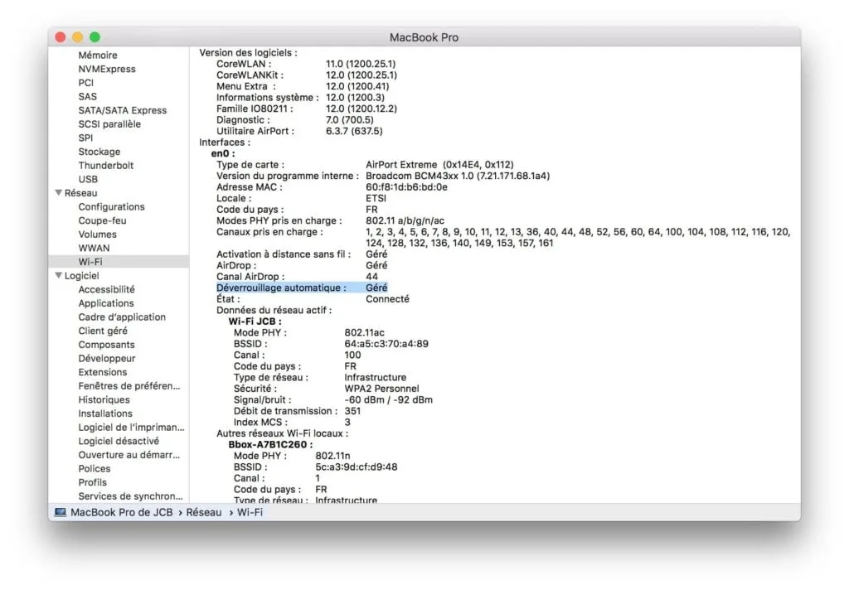Viewport: 849px width, 590px height.
Task: Select Coupe-feu in the sidebar
Action: (x=102, y=220)
